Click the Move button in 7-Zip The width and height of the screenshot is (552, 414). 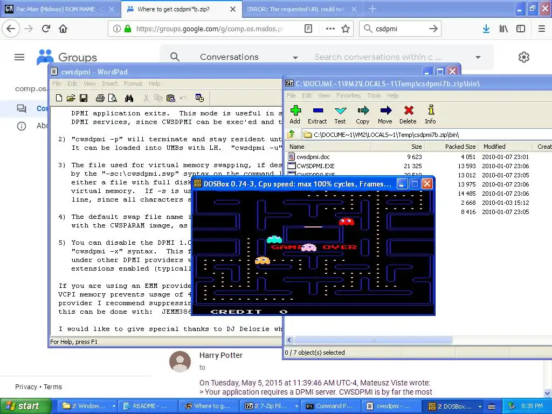pyautogui.click(x=385, y=115)
